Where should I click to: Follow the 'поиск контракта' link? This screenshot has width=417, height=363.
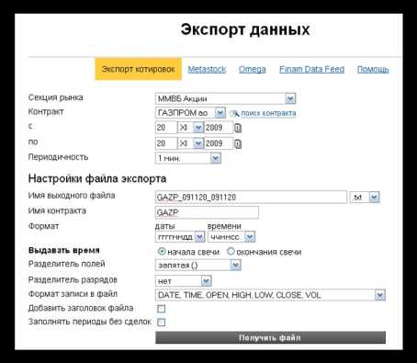coord(268,113)
